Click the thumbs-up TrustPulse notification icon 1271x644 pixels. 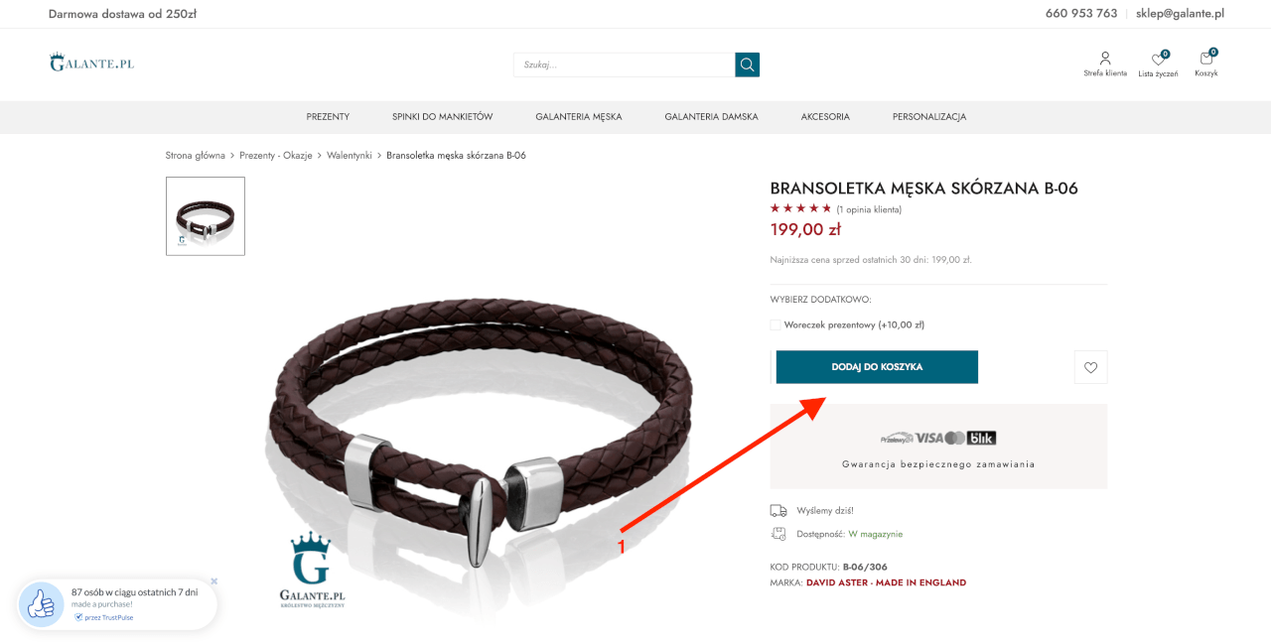coord(42,604)
